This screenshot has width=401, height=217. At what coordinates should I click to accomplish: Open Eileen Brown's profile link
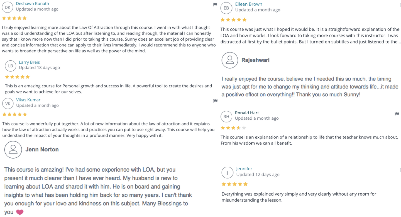coord(249,4)
